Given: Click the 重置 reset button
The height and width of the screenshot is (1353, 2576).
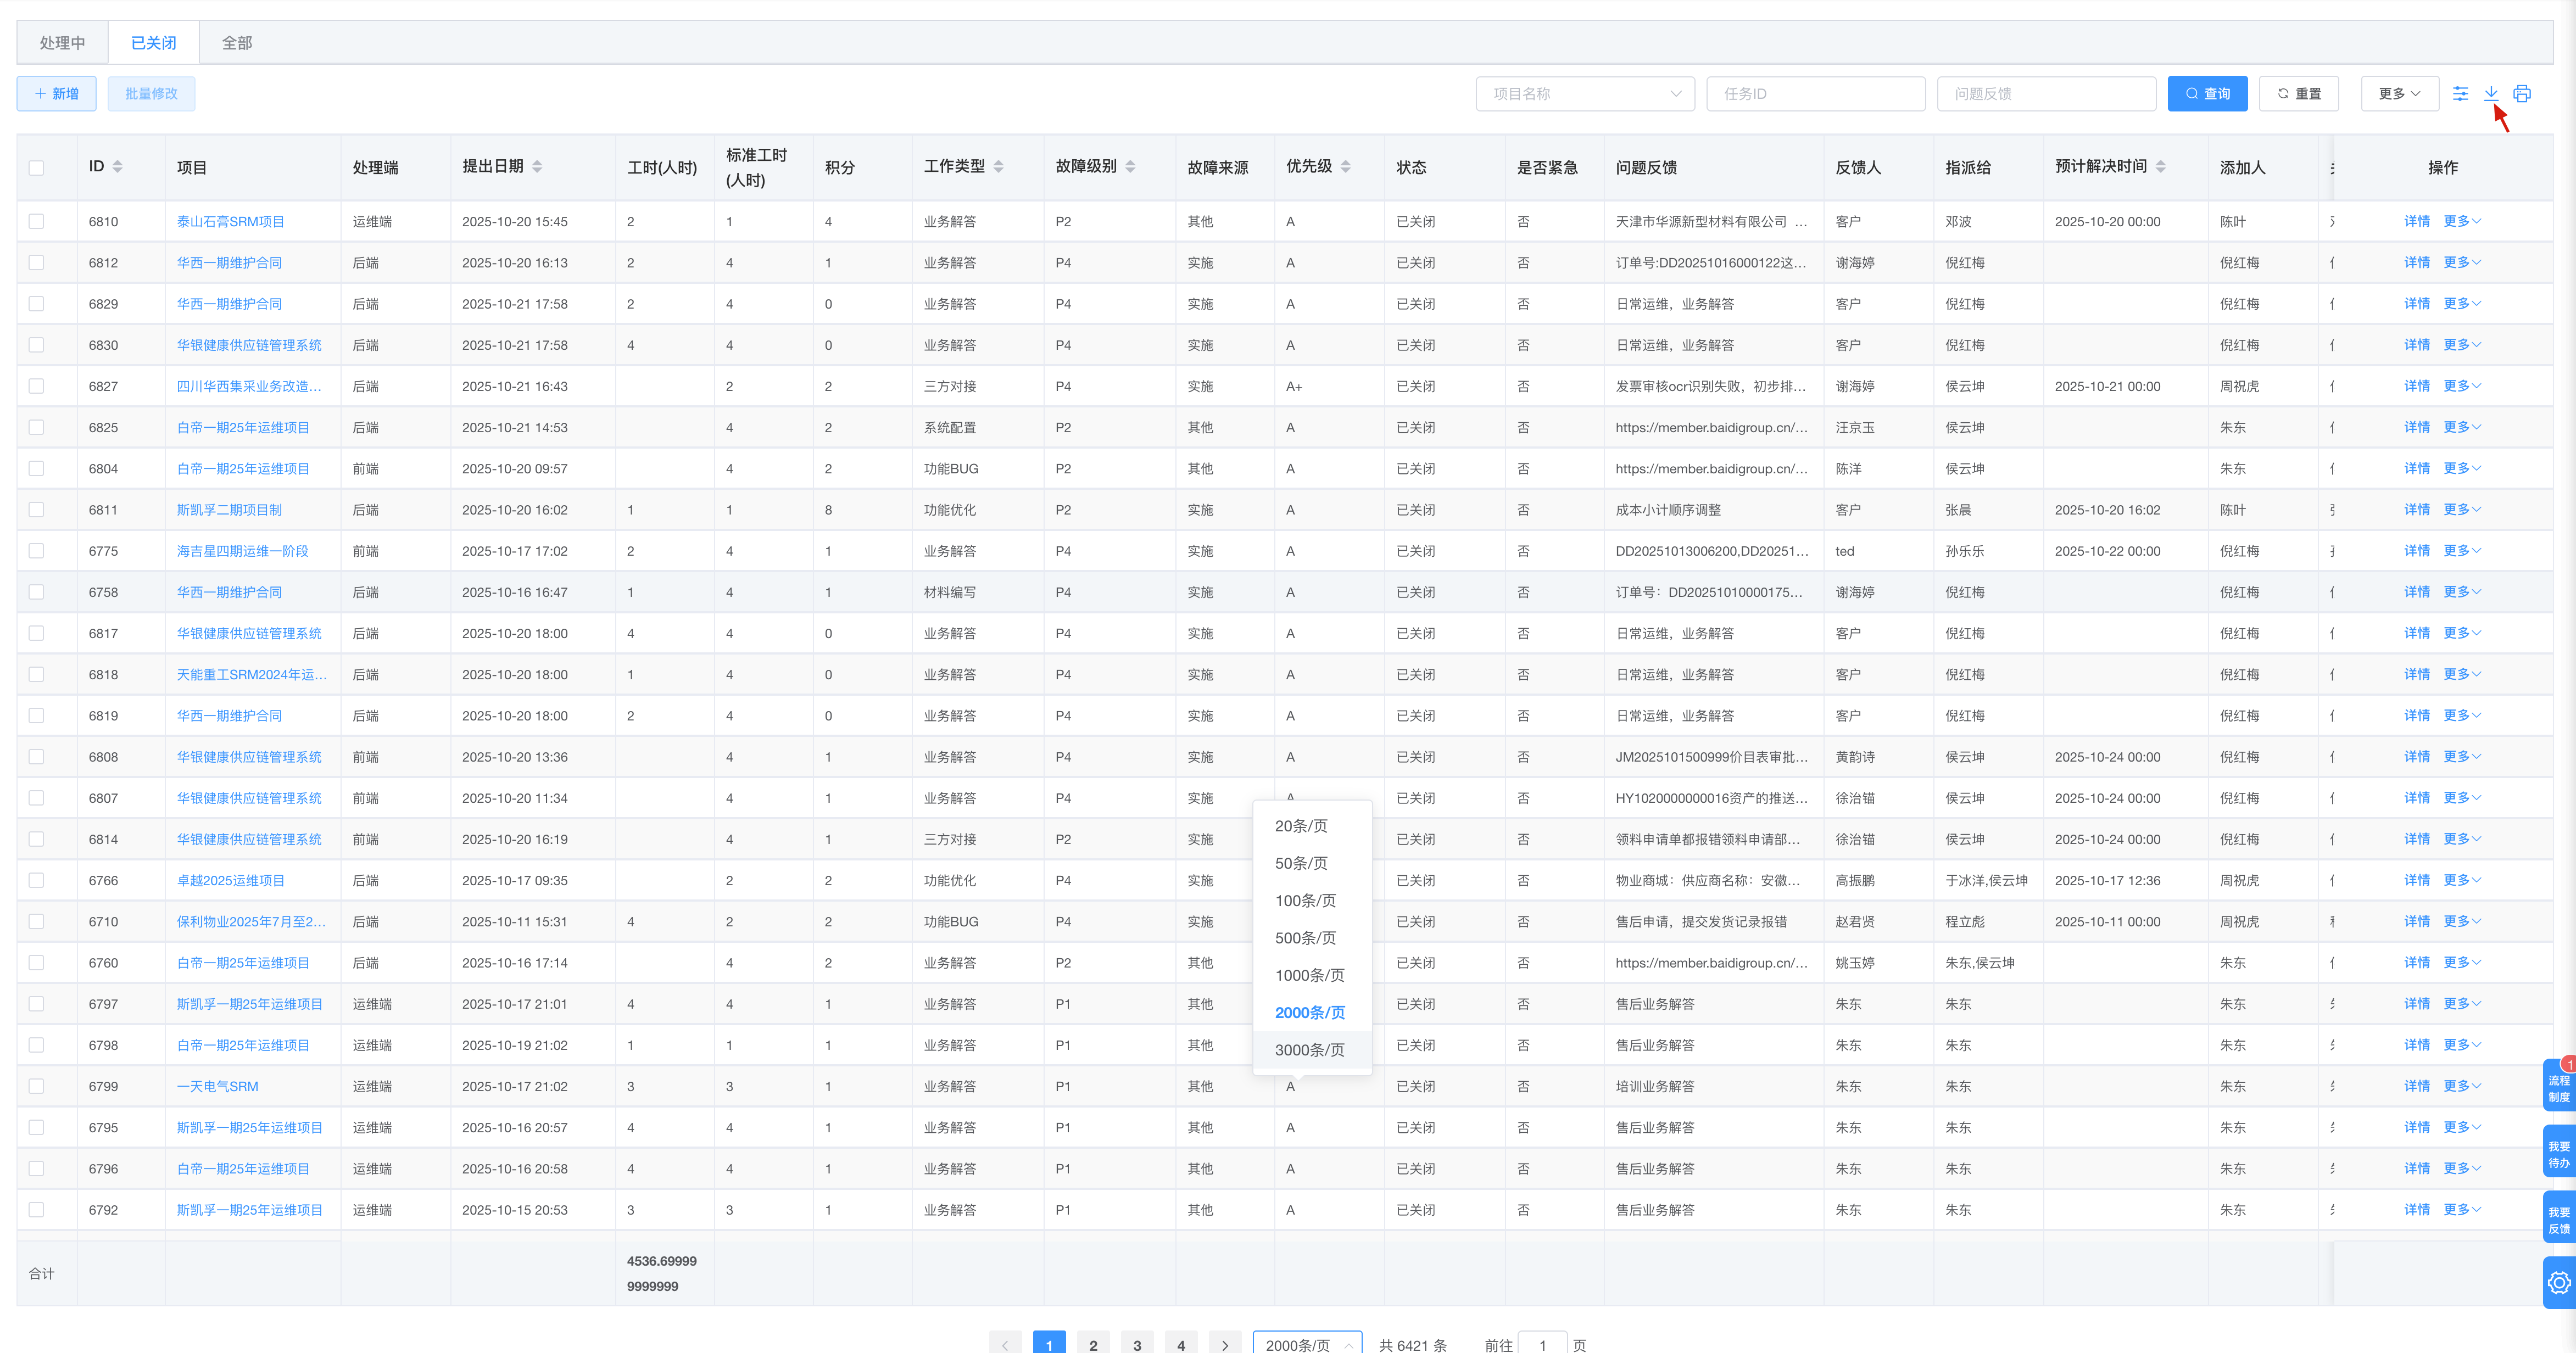Looking at the screenshot, I should coord(2298,94).
